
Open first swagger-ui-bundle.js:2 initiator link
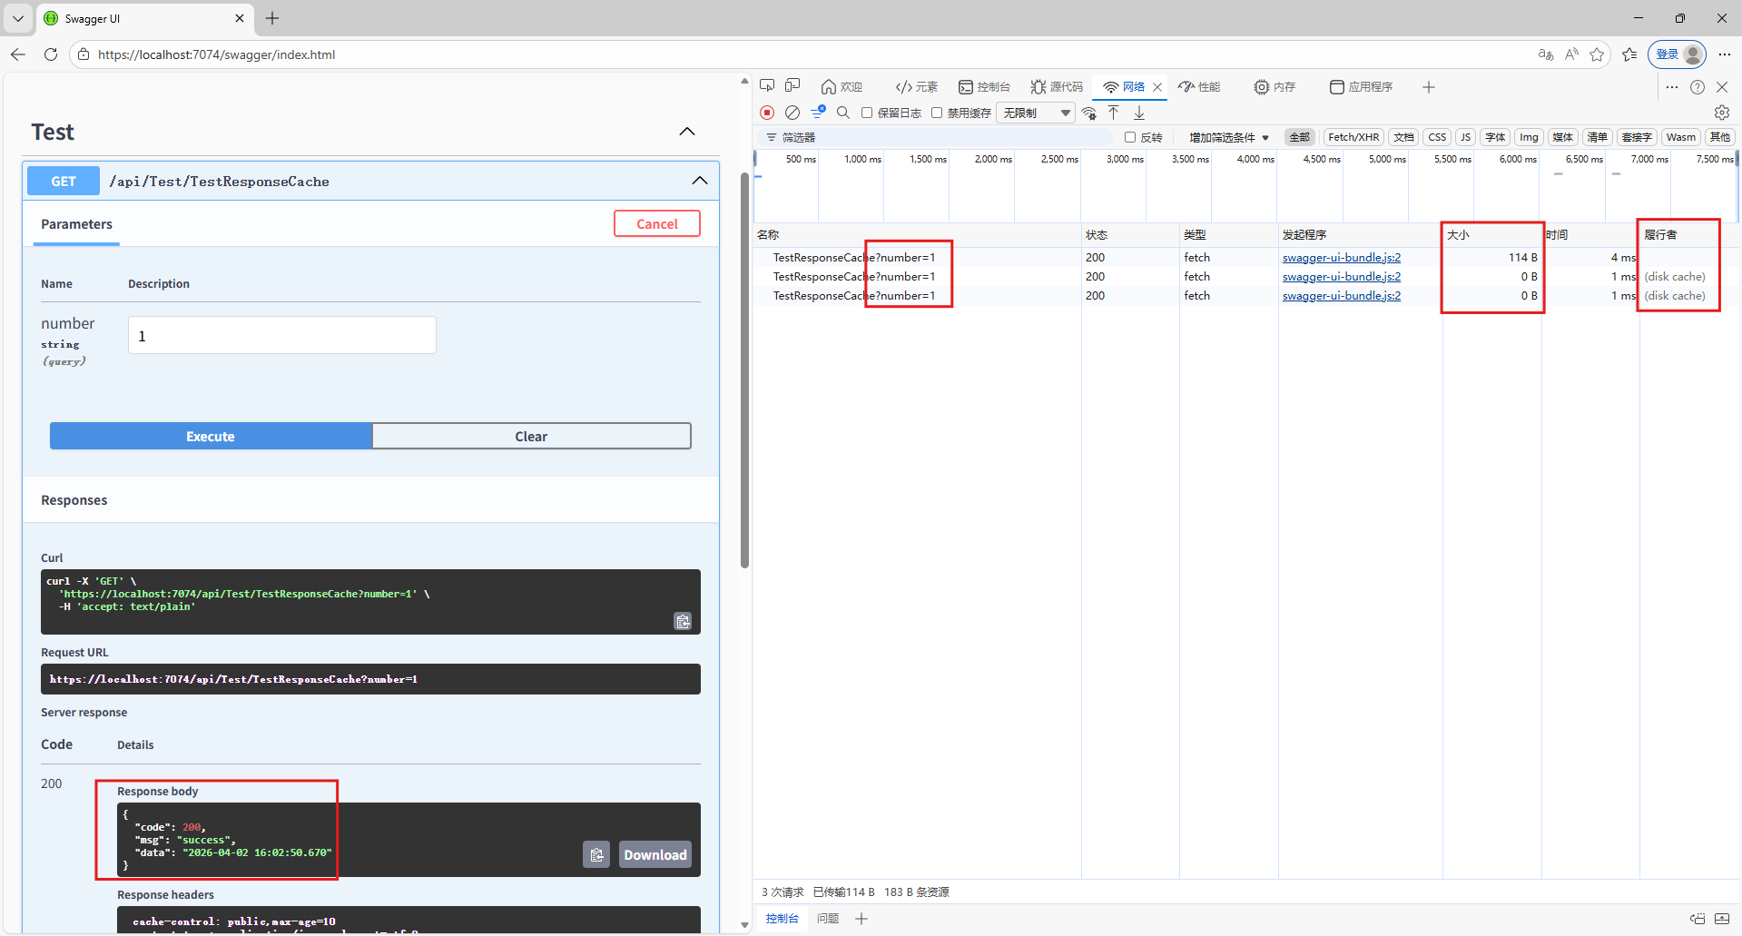tap(1341, 258)
